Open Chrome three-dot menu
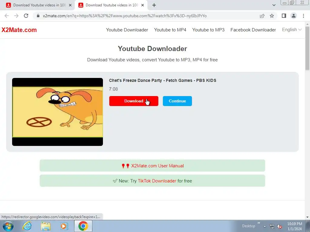 click(303, 16)
